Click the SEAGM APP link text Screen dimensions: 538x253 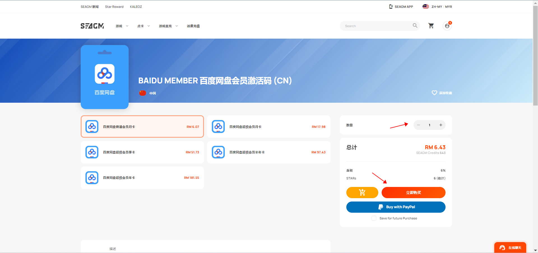[x=404, y=7]
